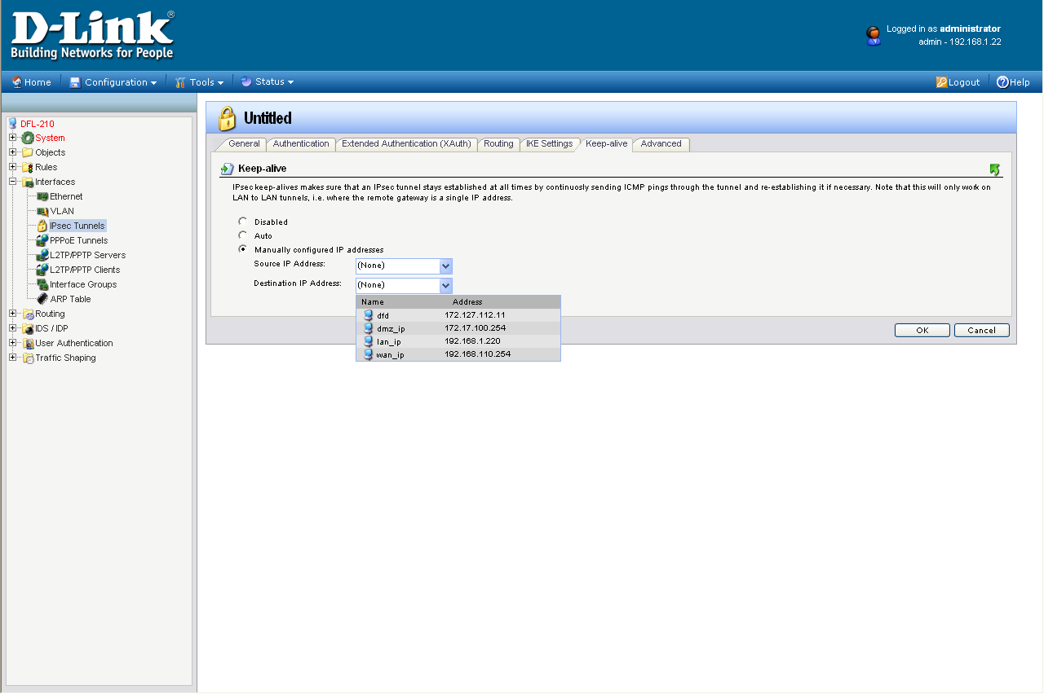
Task: Click the L2TP/PPTP Servers icon
Action: [42, 256]
